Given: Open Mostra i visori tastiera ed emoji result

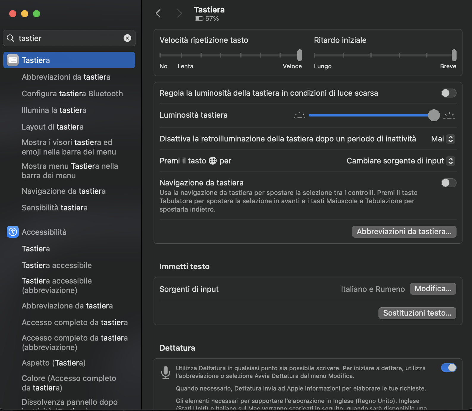Looking at the screenshot, I should click(x=69, y=147).
